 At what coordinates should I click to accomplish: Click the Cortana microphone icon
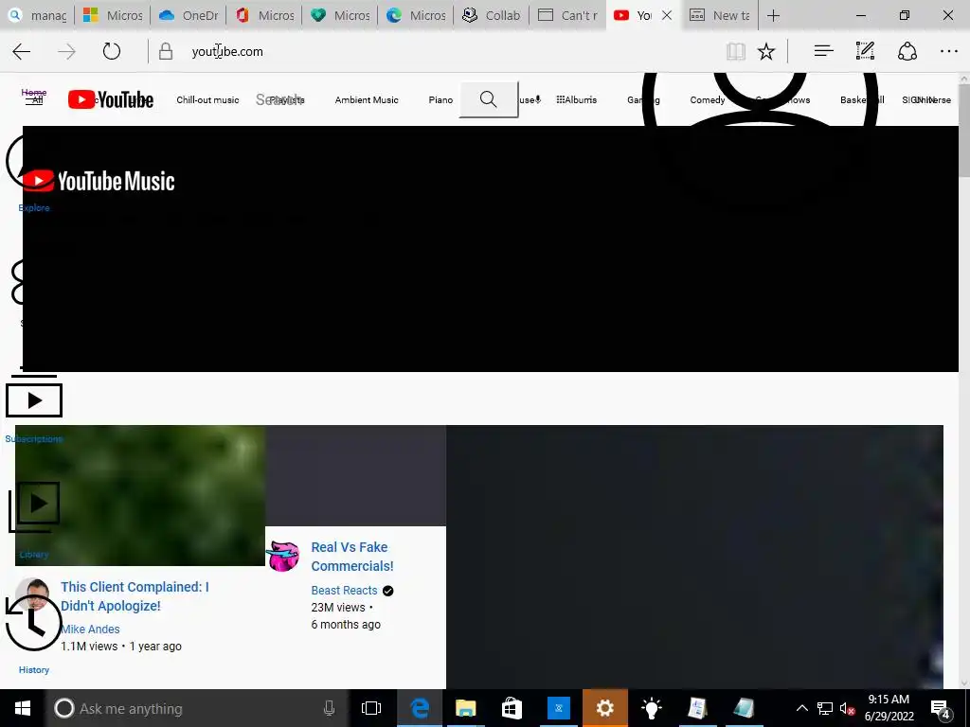pyautogui.click(x=329, y=708)
